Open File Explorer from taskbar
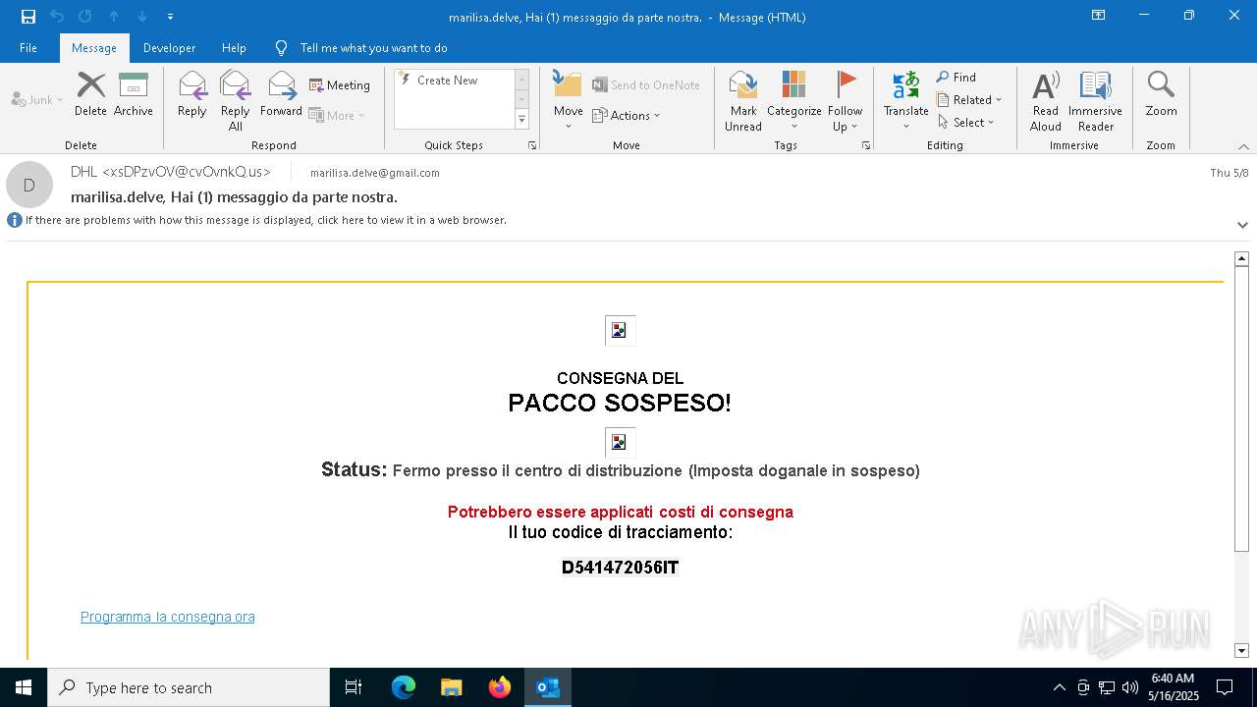 [452, 687]
